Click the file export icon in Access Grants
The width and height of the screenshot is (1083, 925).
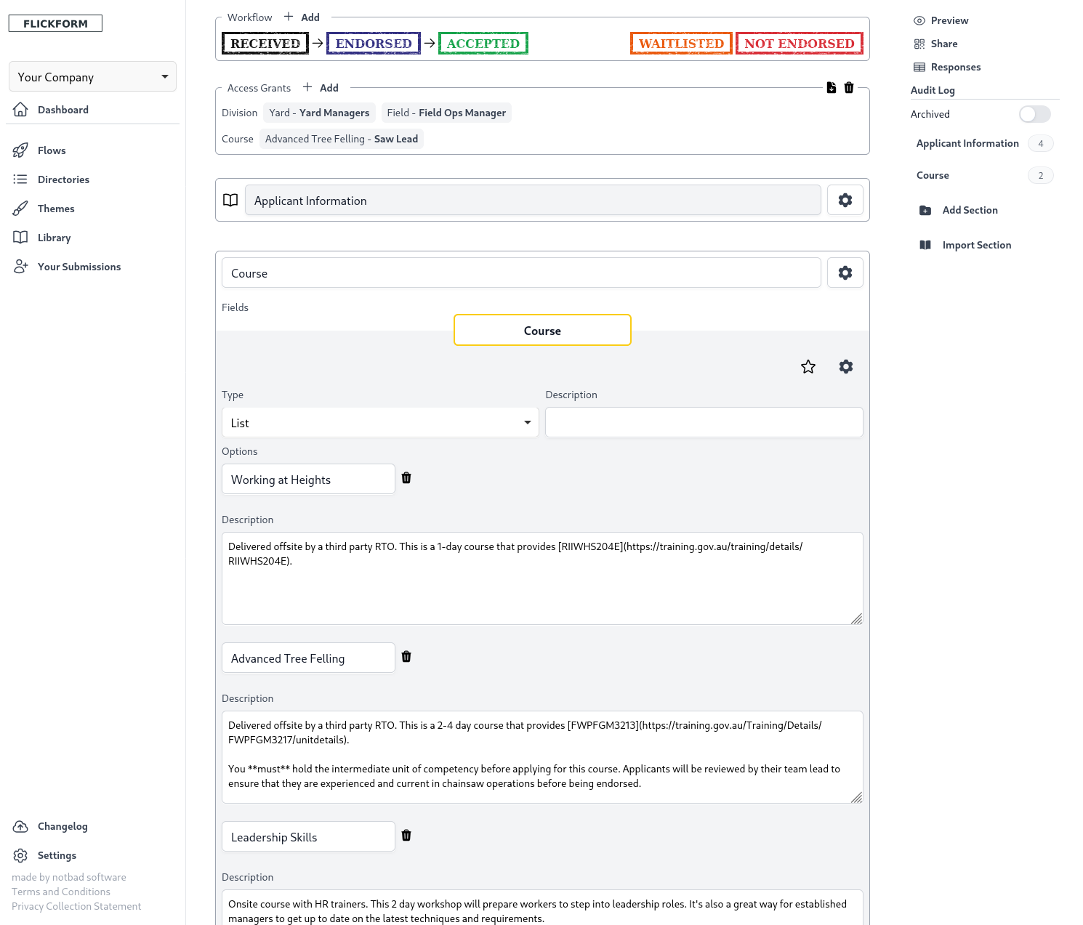pos(832,87)
